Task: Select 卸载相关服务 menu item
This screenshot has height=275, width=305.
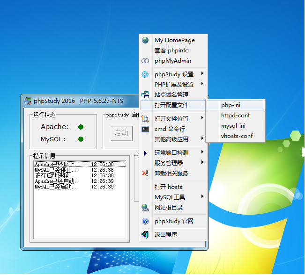Action: (173, 173)
